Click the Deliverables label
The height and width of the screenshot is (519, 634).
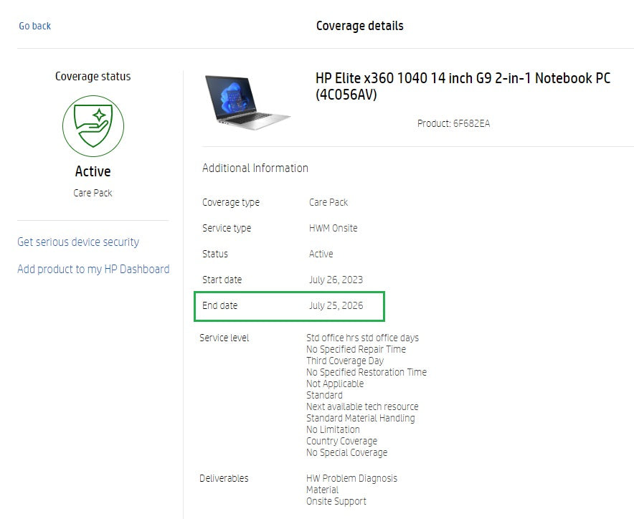pyautogui.click(x=224, y=478)
